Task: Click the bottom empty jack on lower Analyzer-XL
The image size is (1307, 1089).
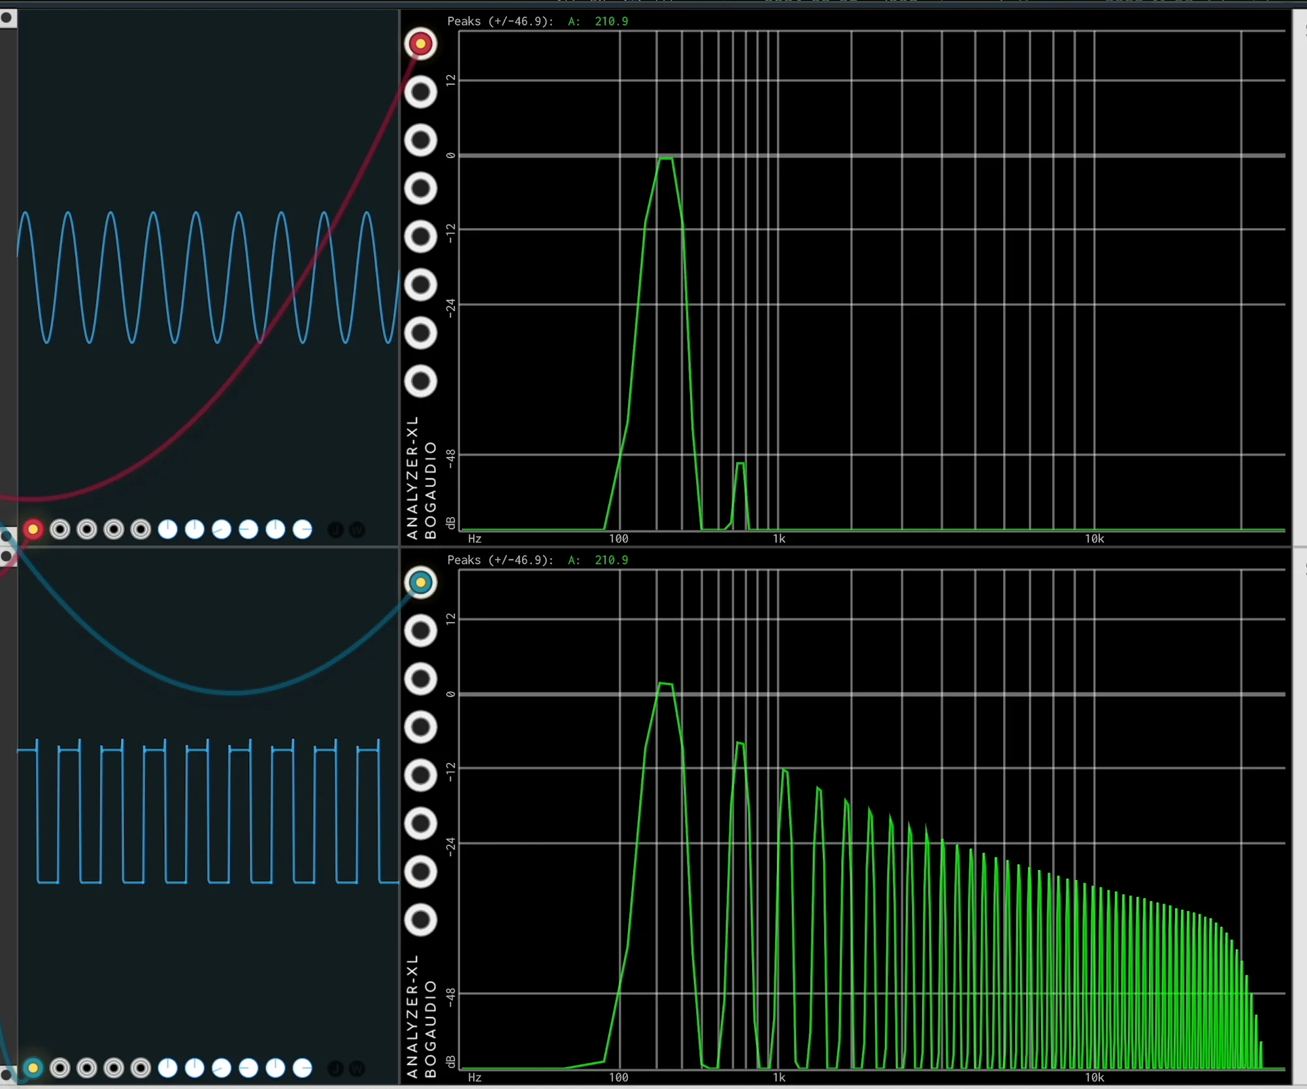Action: tap(420, 920)
